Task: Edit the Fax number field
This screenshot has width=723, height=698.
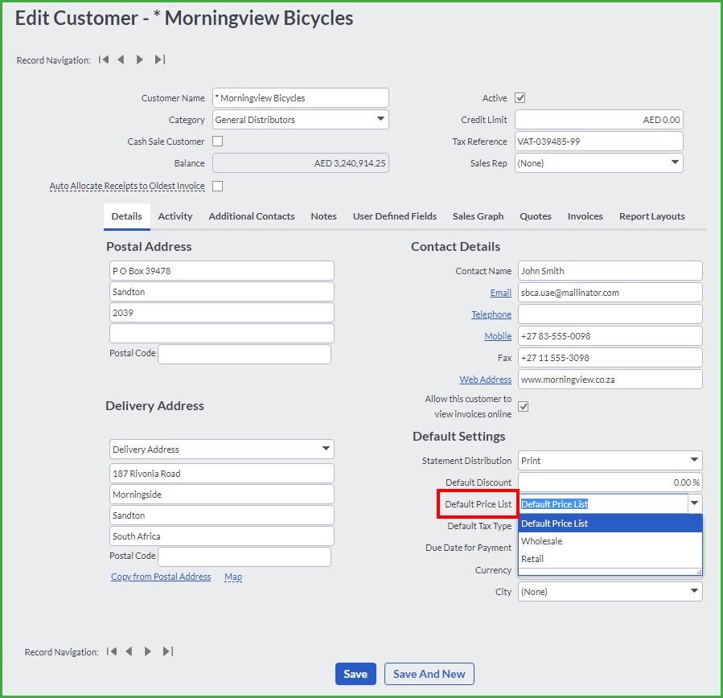Action: click(x=610, y=357)
